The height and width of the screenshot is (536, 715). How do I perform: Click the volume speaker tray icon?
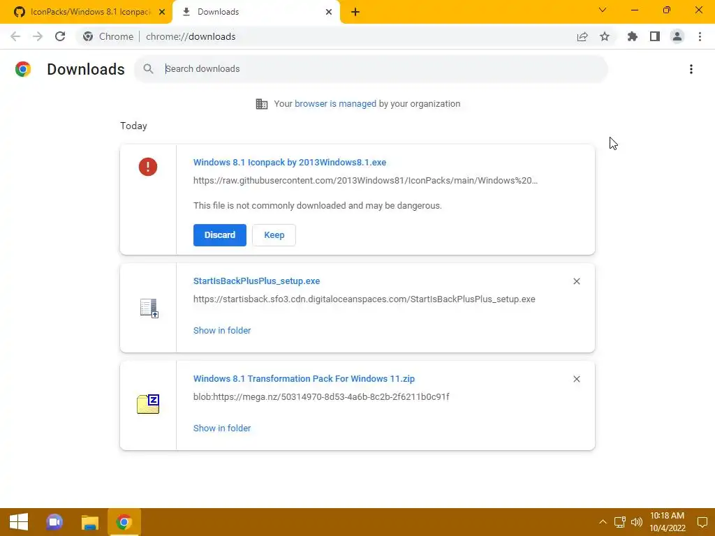[x=637, y=522]
